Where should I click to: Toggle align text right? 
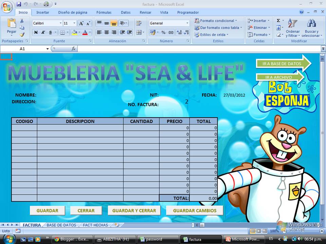click(114, 33)
